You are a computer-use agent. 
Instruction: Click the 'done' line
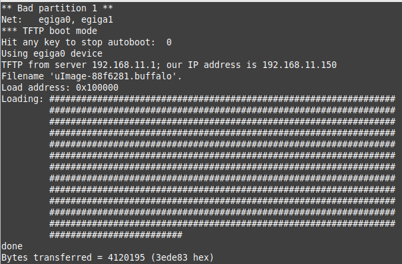coord(12,246)
